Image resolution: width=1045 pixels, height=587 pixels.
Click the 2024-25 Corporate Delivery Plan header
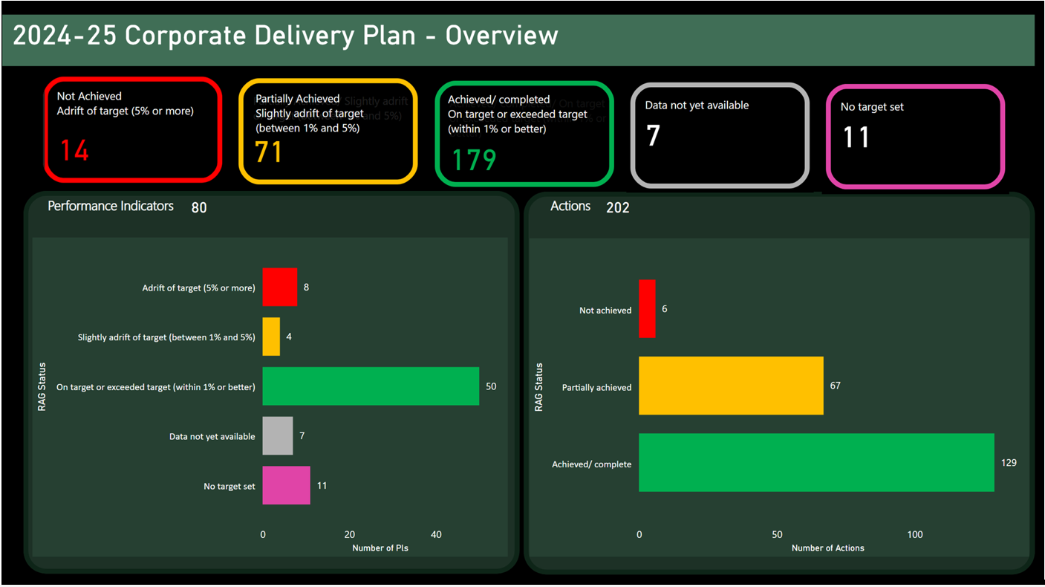(285, 36)
